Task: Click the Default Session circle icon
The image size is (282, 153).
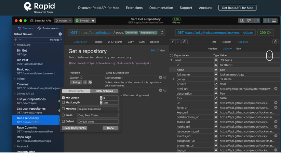Action: point(60,34)
